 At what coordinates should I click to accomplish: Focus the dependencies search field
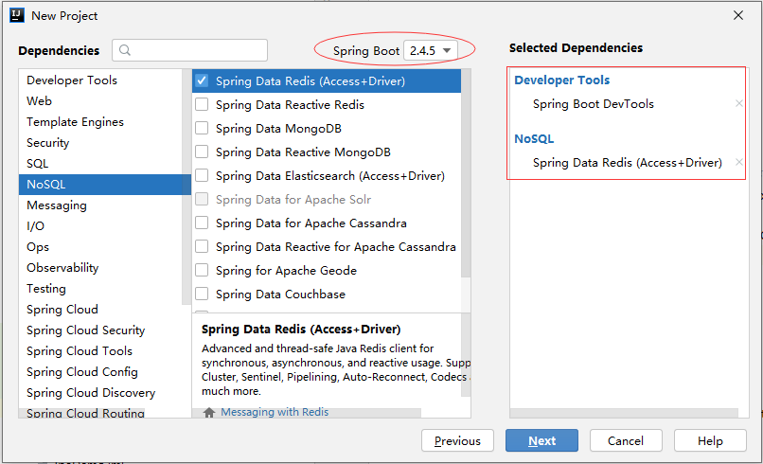(189, 50)
